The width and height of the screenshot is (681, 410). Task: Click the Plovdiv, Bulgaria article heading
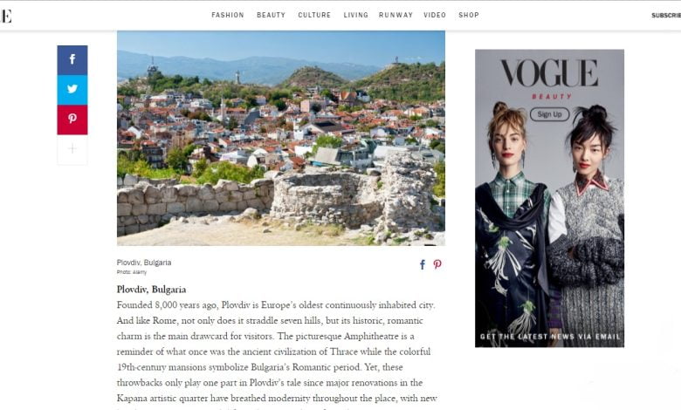(151, 290)
